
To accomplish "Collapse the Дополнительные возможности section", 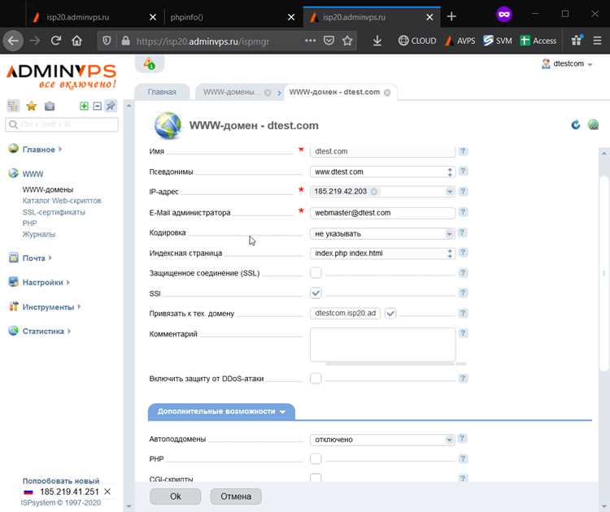I will (x=221, y=412).
